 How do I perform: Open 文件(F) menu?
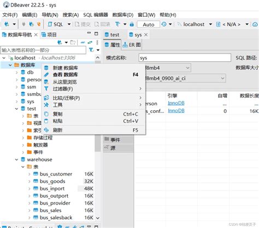coord(10,15)
